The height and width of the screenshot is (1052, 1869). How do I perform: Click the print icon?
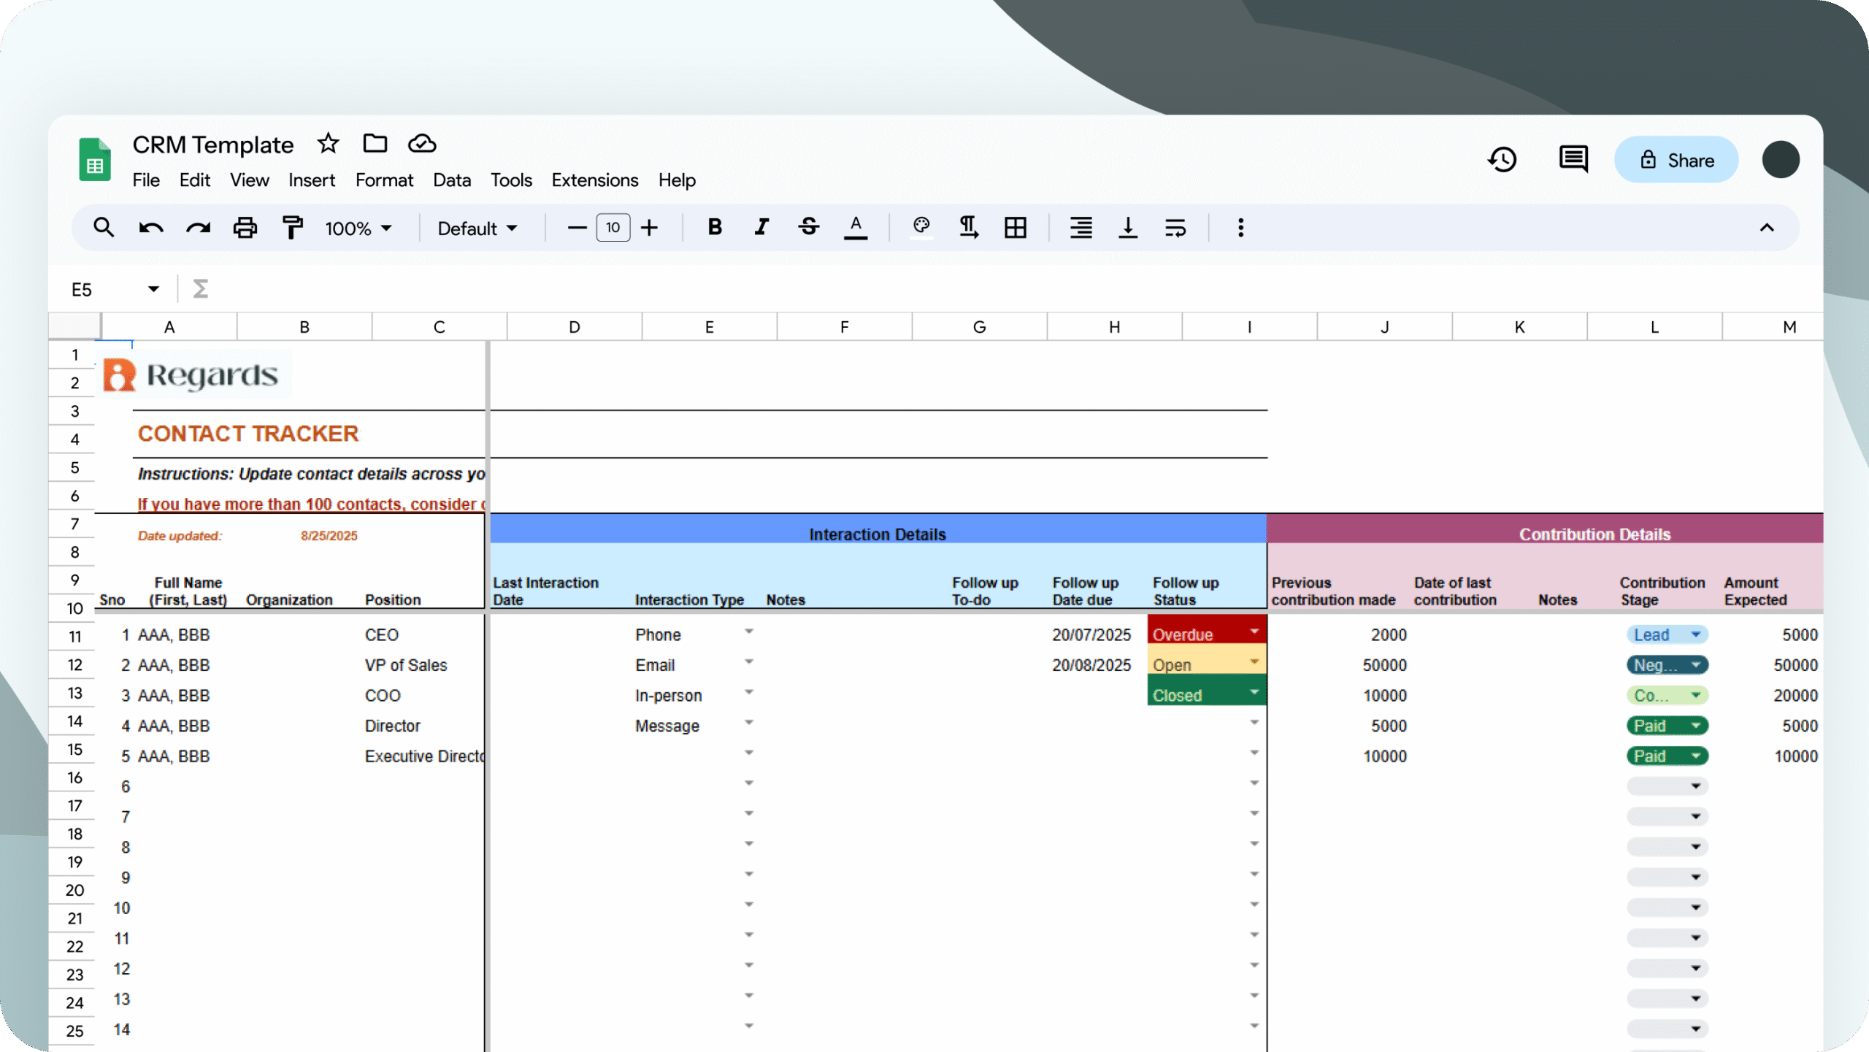[x=245, y=228]
